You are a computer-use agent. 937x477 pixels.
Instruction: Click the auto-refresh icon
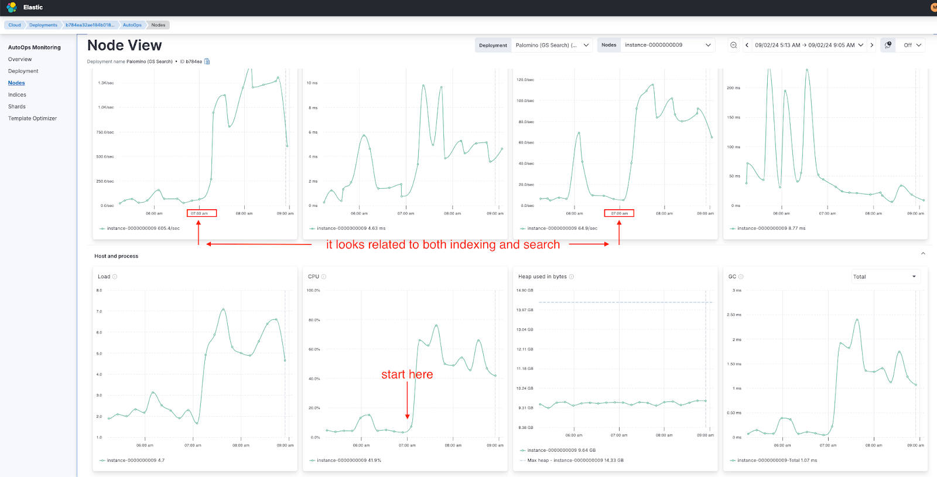tap(888, 45)
